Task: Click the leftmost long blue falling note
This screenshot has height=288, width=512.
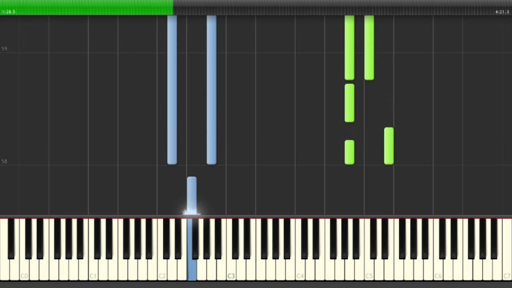Action: pos(172,90)
